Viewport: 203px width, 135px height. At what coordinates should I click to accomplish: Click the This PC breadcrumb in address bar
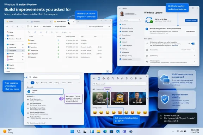tap(36, 26)
